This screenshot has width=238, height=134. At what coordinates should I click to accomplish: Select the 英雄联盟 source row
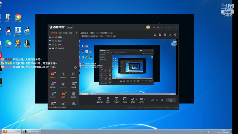63,48
